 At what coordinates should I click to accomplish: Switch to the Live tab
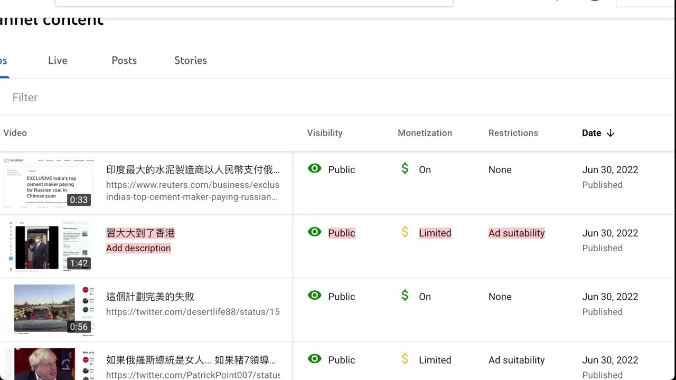click(58, 61)
